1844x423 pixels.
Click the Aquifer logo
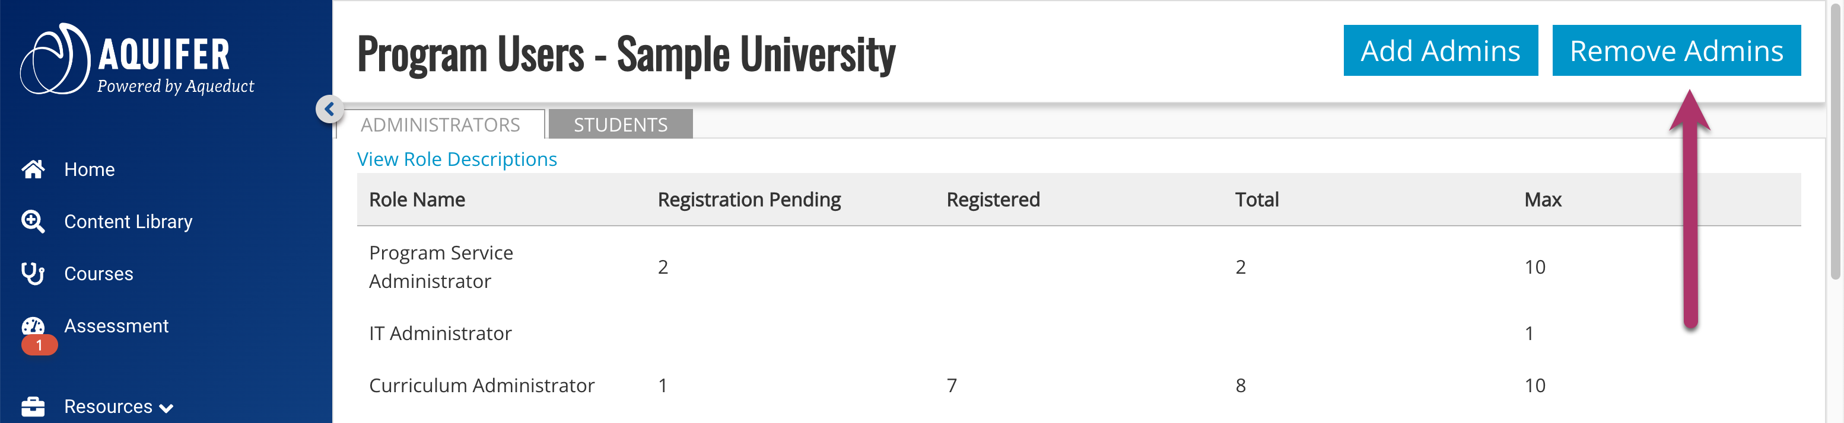(136, 60)
